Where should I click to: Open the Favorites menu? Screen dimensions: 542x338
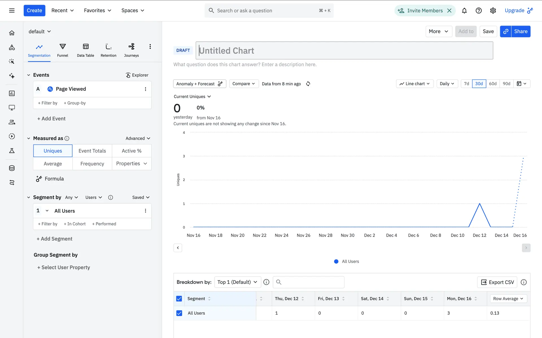tap(97, 10)
